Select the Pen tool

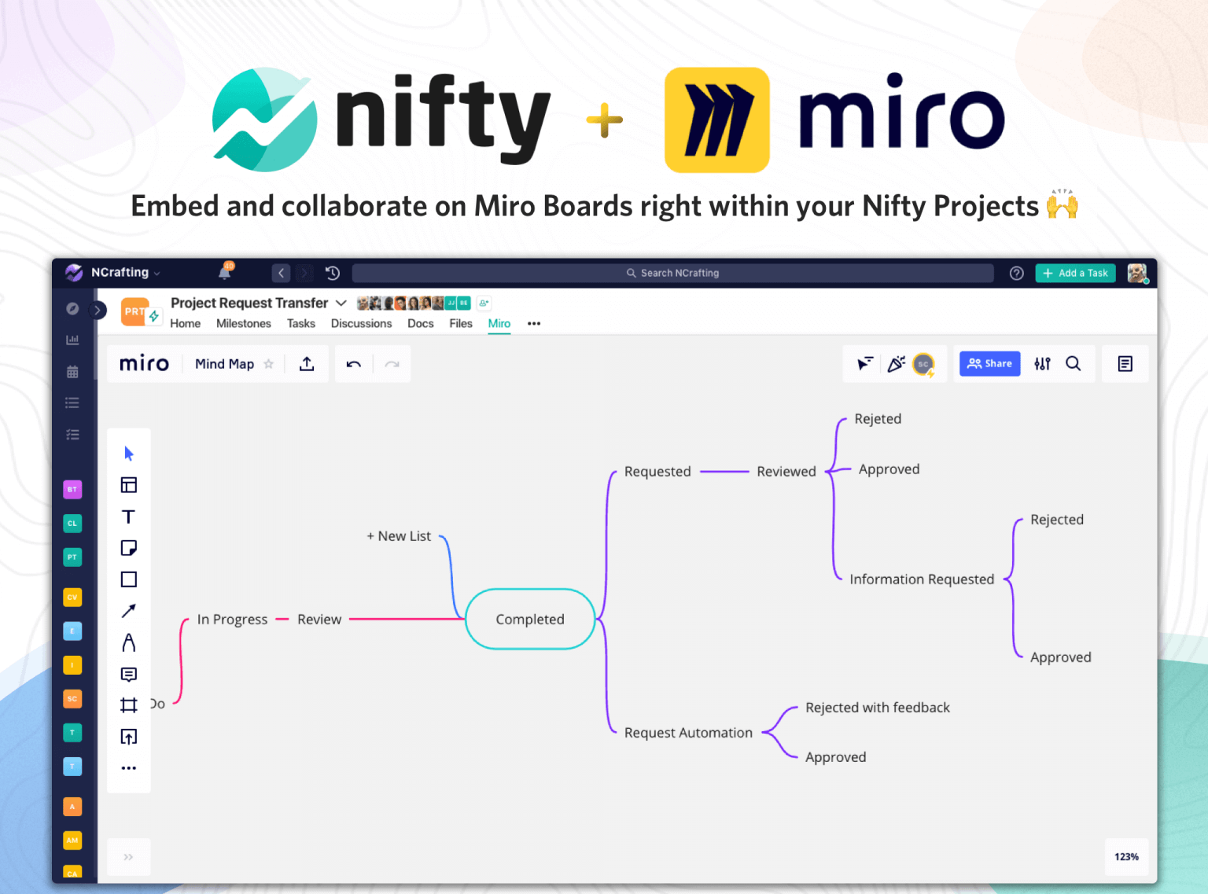tap(128, 642)
